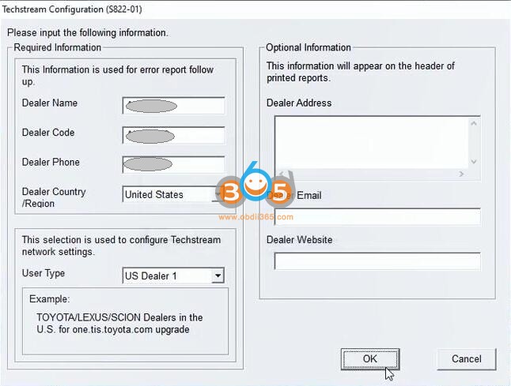The image size is (511, 386).
Task: Click the Dealer Website input field
Action: (x=377, y=261)
